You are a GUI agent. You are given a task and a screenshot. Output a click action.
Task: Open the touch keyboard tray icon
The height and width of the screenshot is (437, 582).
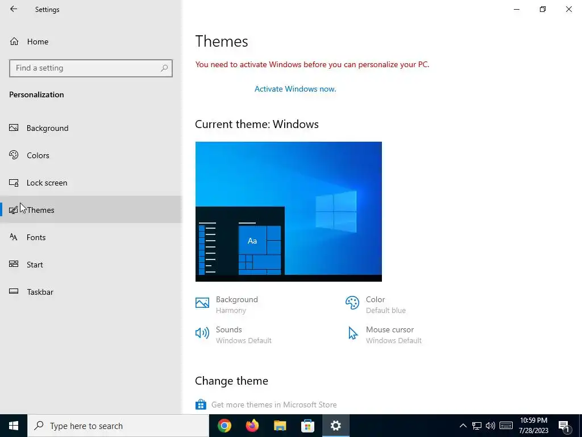pos(506,426)
